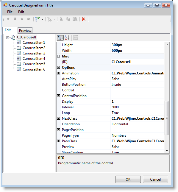Collapse the C1Carousel1 tree node

tap(7, 38)
